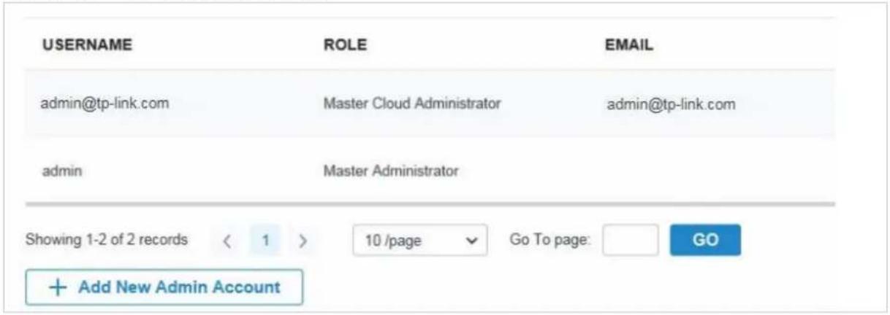Click the Go To page input field

coord(631,240)
